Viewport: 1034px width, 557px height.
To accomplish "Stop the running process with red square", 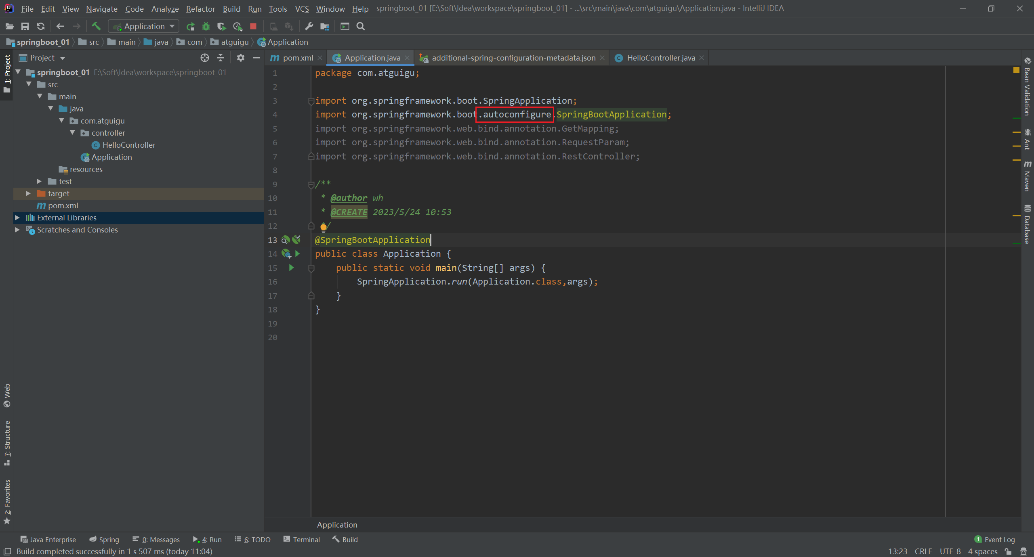I will click(253, 26).
